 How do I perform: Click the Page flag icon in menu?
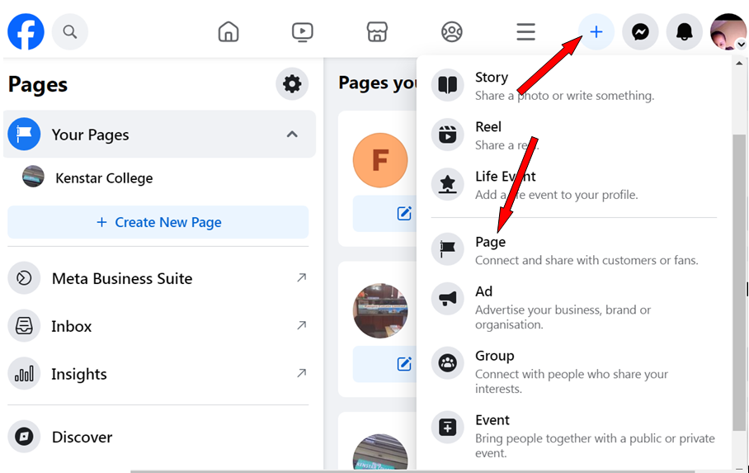coord(448,249)
